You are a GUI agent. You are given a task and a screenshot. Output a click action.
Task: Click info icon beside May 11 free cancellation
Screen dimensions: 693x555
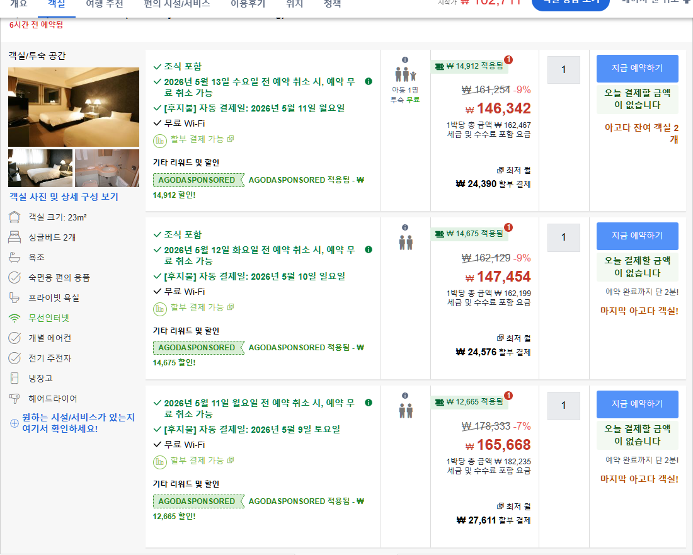coord(368,403)
